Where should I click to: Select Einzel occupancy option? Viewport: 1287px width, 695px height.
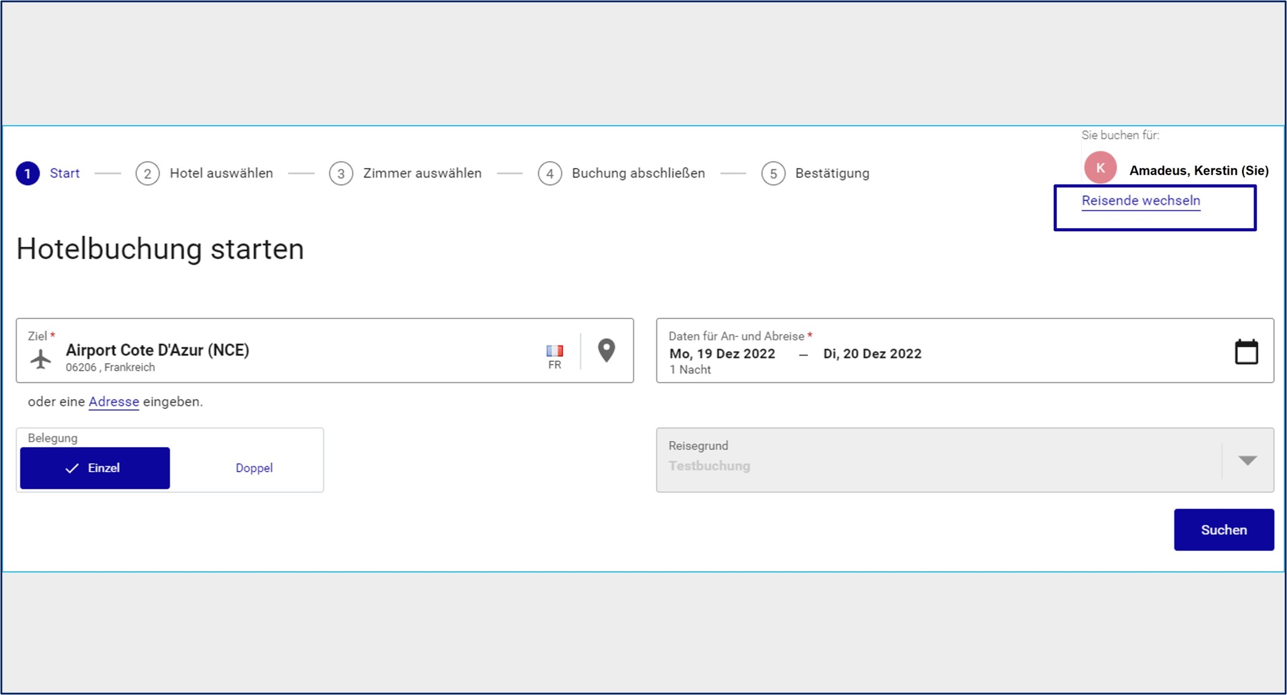(95, 468)
